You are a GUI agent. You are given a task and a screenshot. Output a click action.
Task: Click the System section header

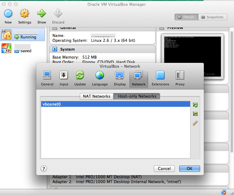(x=102, y=49)
